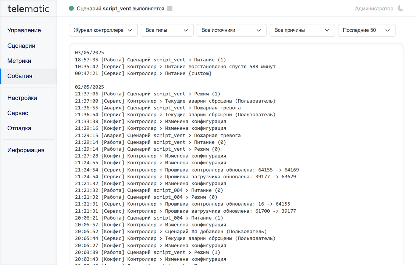Stop the running script_vent scenario
This screenshot has width=416, height=265.
tap(170, 8)
